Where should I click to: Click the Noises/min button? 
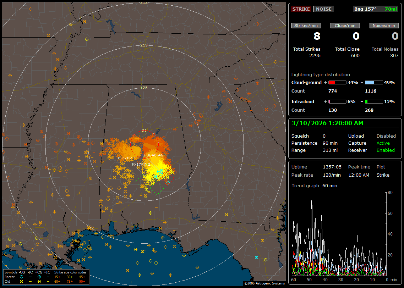point(384,26)
